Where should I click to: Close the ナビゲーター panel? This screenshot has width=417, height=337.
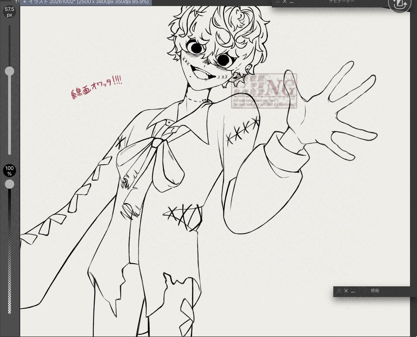click(x=284, y=2)
